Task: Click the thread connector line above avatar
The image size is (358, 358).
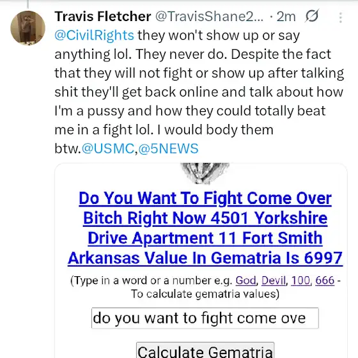Action: pos(28,4)
